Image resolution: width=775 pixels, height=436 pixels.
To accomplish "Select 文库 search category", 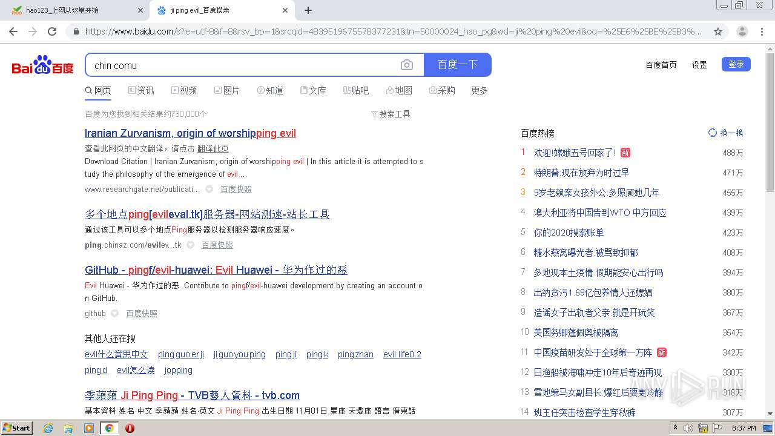I will click(313, 90).
